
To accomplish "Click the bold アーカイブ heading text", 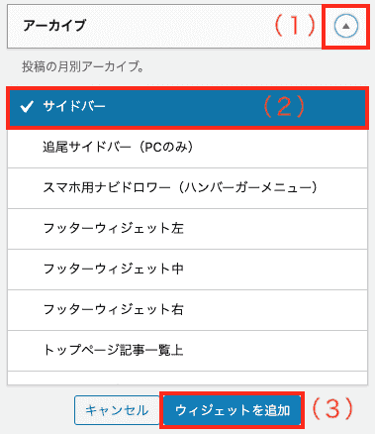I will [54, 26].
